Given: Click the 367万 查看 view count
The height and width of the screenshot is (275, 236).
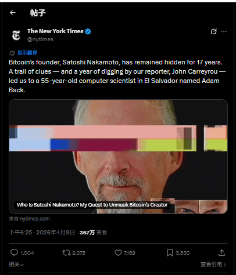Looking at the screenshot, I should (x=93, y=233).
